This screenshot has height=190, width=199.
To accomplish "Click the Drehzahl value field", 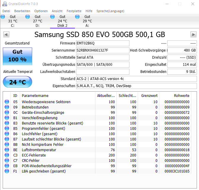I will click(x=182, y=58).
